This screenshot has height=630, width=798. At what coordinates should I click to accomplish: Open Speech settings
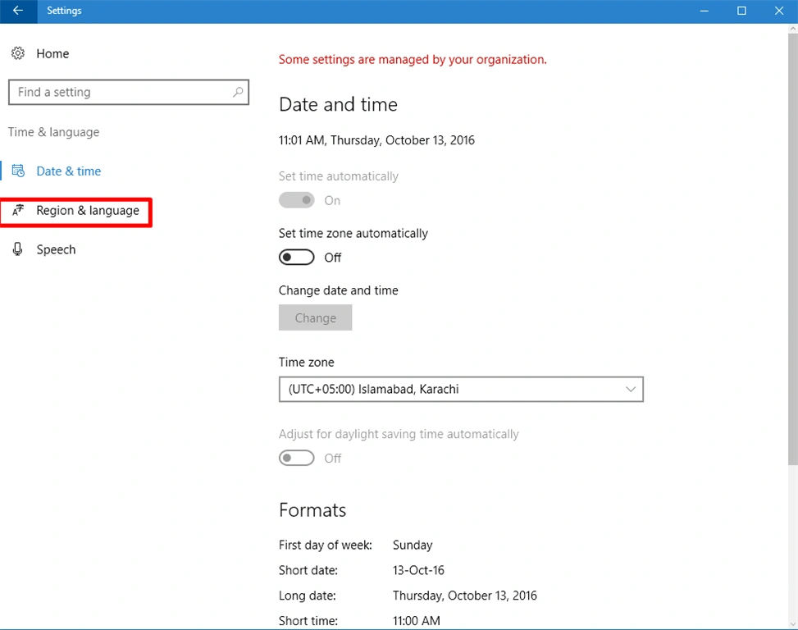pyautogui.click(x=56, y=249)
